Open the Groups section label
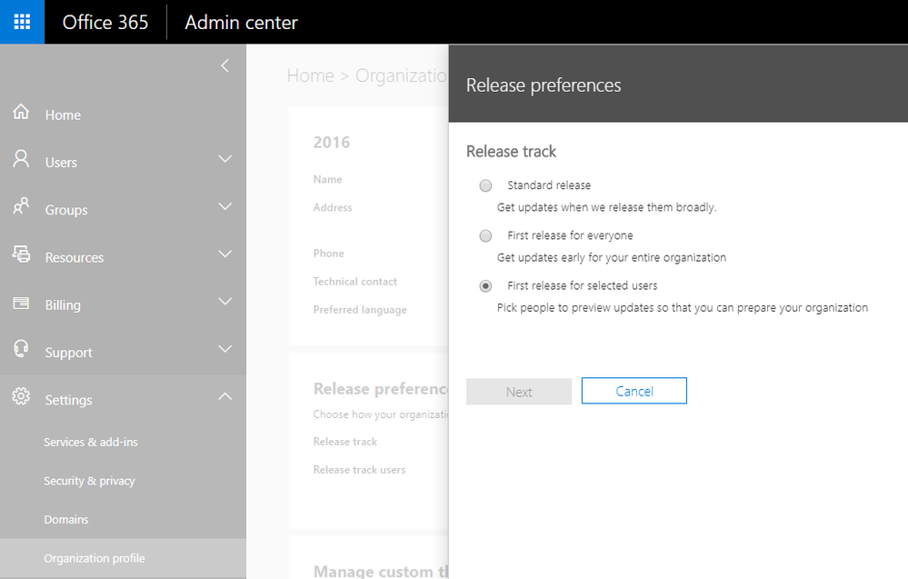The image size is (908, 579). pos(66,210)
